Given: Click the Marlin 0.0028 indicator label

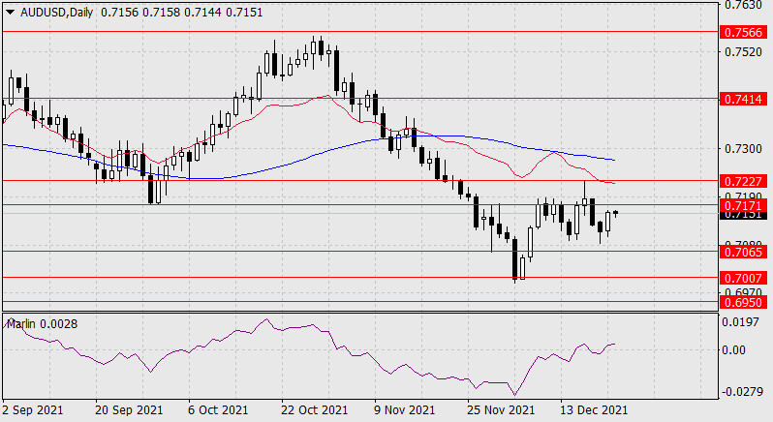Looking at the screenshot, I should point(42,324).
